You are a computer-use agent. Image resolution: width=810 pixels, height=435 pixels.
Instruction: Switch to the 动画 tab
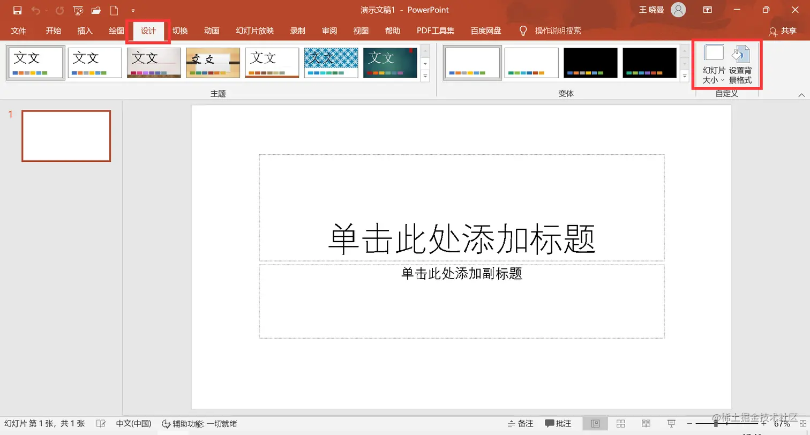click(x=212, y=31)
